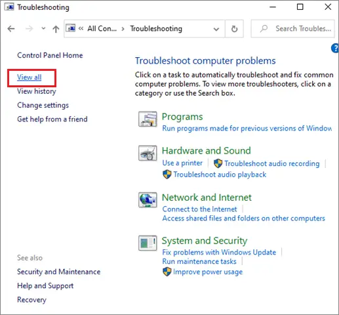Image resolution: width=339 pixels, height=315 pixels.
Task: Click shield icon beside Improve power usage
Action: pyautogui.click(x=167, y=272)
